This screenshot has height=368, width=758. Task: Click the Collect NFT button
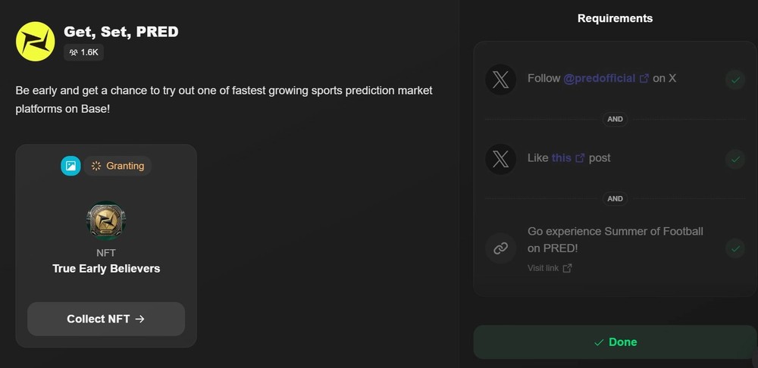[106, 319]
